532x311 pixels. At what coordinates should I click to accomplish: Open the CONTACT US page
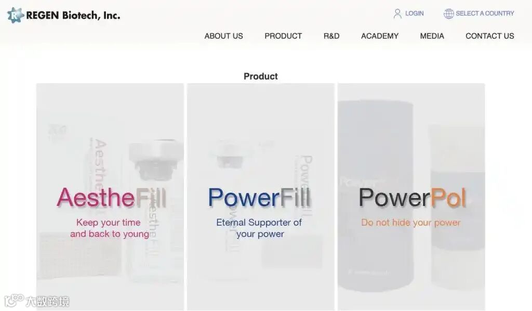[x=489, y=36]
